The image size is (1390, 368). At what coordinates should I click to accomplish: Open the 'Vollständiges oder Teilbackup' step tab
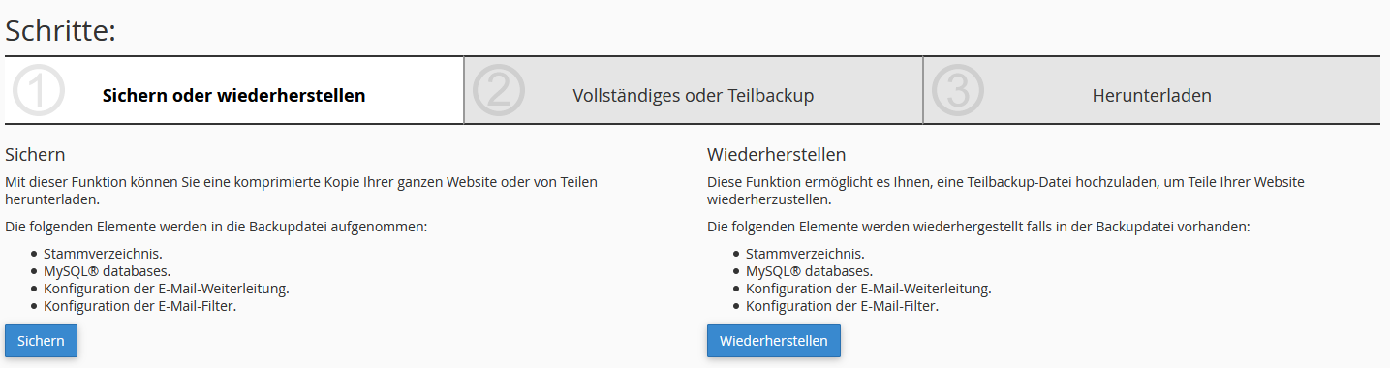[694, 90]
